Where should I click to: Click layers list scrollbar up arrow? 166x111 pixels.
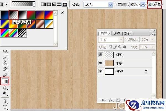click(x=154, y=53)
